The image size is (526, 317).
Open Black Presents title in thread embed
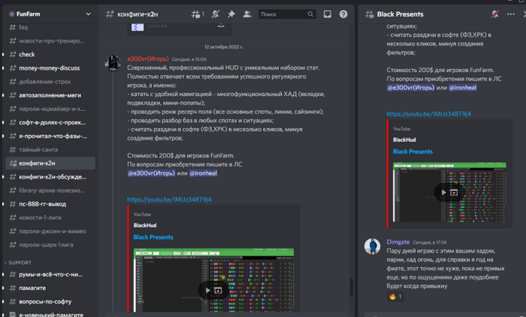coord(413,151)
